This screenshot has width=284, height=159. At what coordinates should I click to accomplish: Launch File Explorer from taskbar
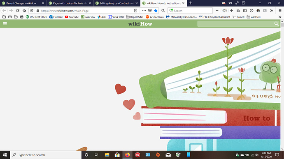[x=107, y=155]
